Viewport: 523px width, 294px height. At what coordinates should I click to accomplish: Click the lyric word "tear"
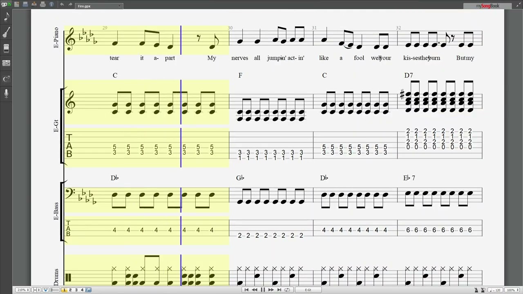click(114, 58)
